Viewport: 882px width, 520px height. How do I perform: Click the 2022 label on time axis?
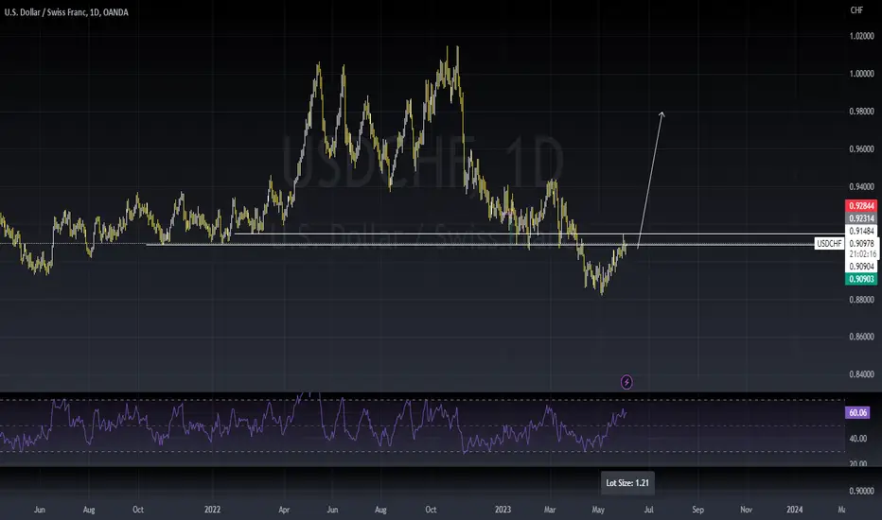tap(212, 510)
